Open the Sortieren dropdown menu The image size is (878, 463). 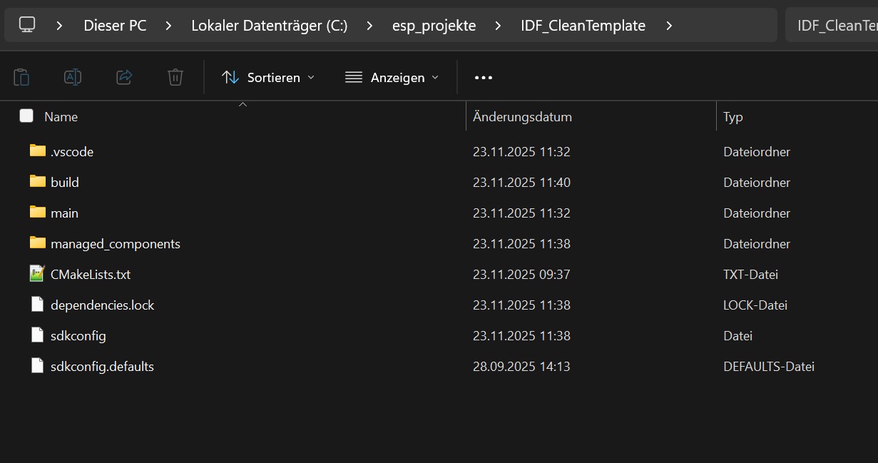[268, 77]
